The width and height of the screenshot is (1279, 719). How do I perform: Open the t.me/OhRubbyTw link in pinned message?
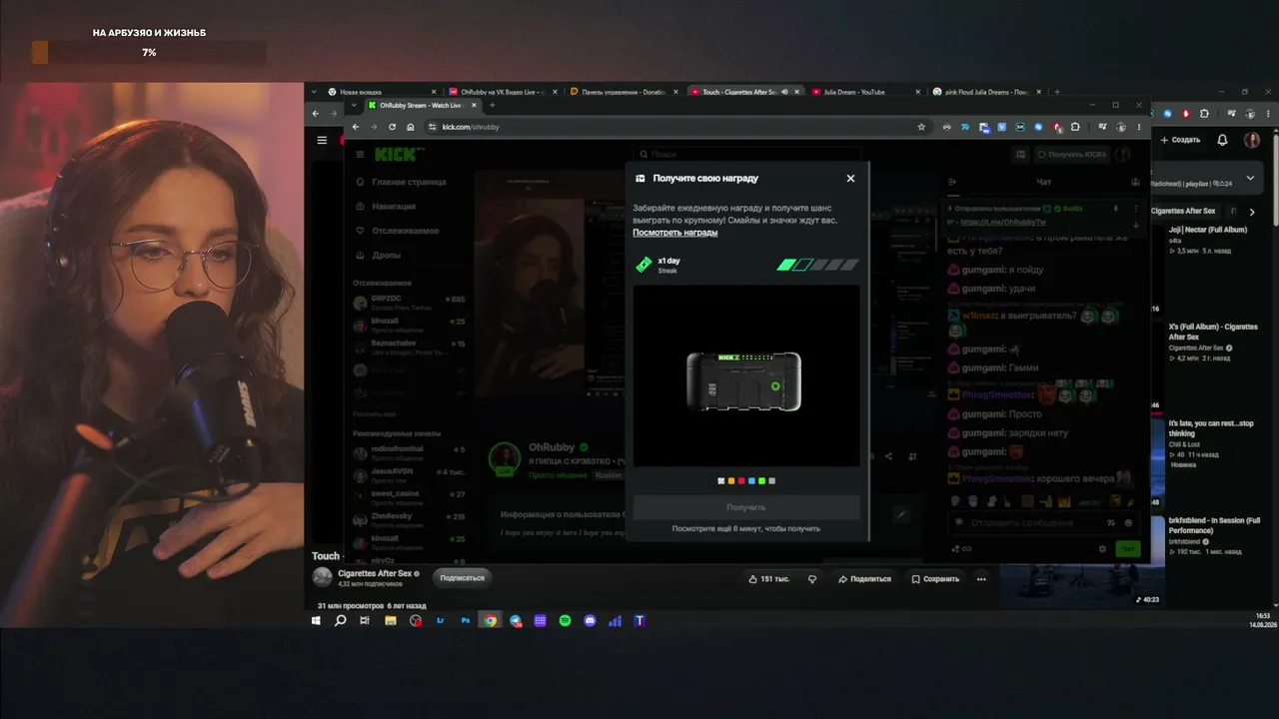pyautogui.click(x=1002, y=222)
